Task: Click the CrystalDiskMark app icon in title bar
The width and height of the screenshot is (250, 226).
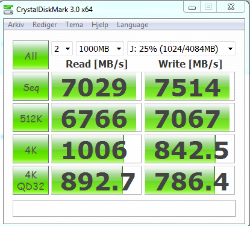Action: [8, 10]
